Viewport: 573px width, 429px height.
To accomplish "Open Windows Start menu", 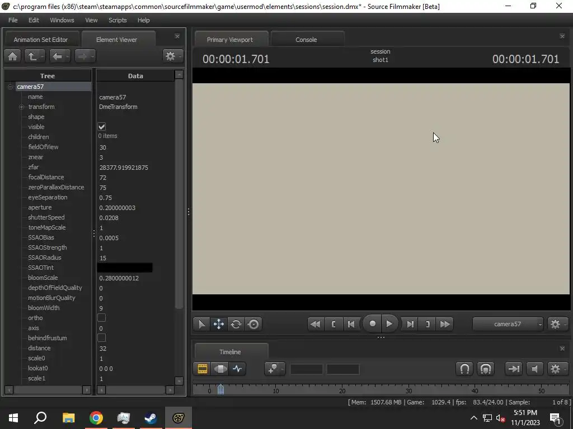I will coord(13,418).
